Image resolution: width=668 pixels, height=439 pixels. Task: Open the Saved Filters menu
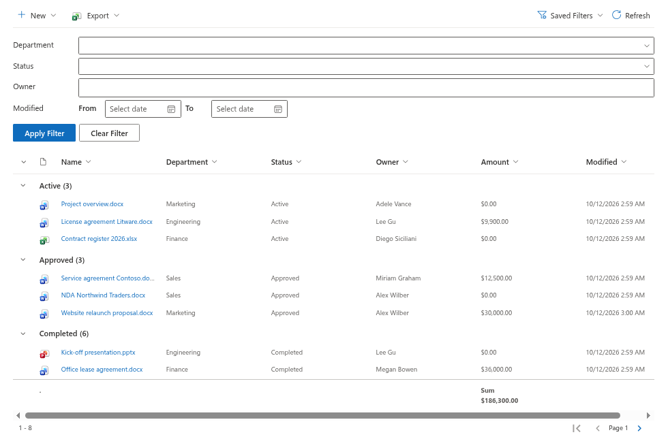point(571,15)
